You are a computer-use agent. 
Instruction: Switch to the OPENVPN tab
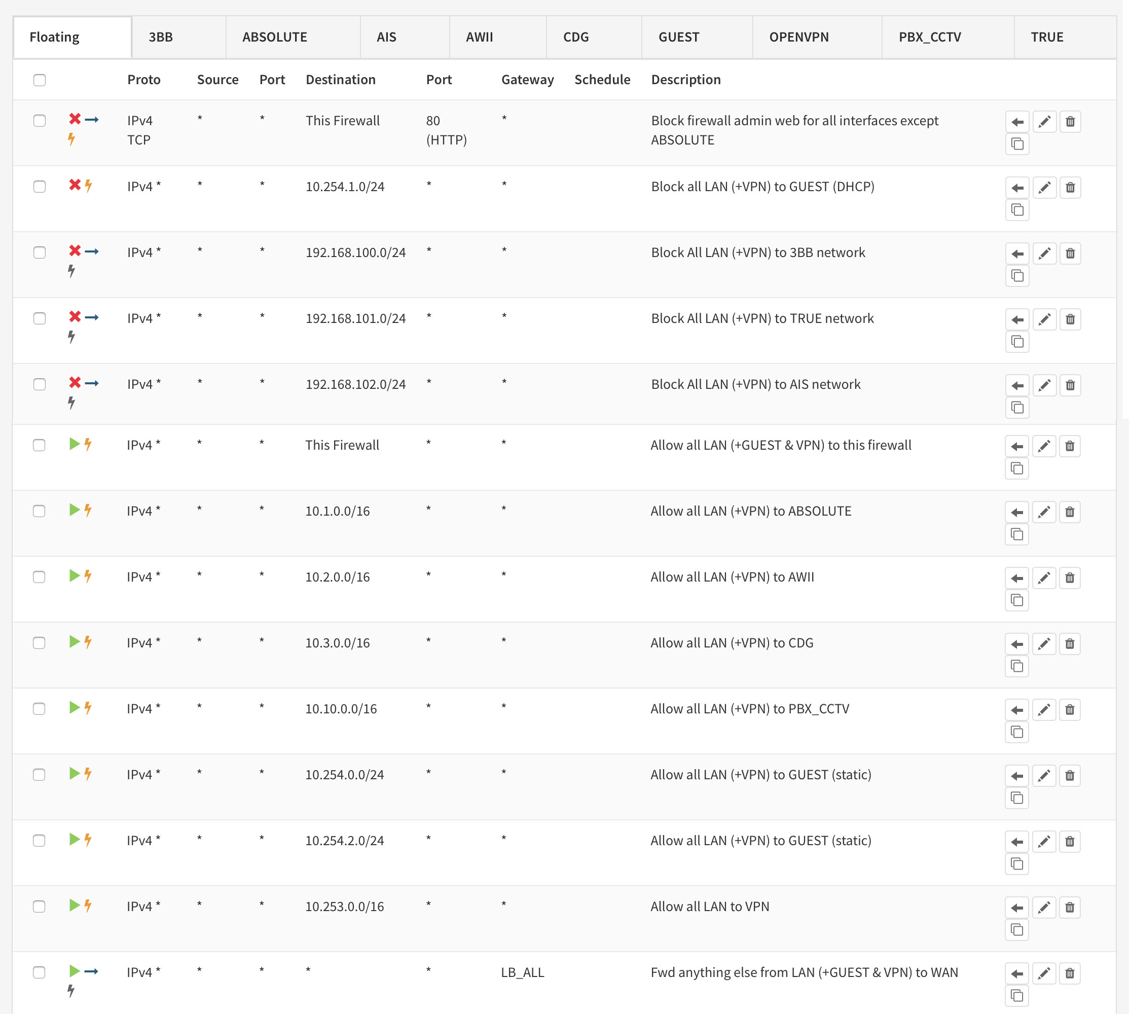(x=798, y=38)
